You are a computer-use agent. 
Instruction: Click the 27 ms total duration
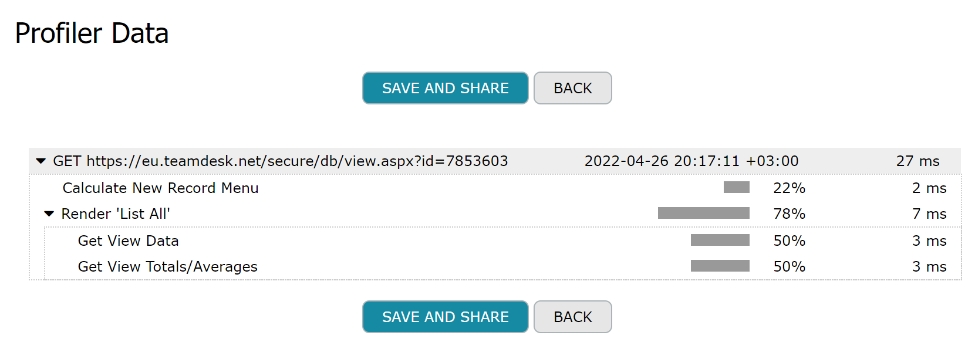917,161
